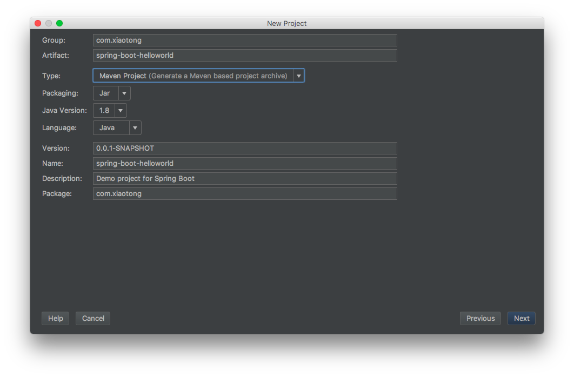The height and width of the screenshot is (377, 574).
Task: Open the Language dropdown showing Java
Action: pyautogui.click(x=117, y=128)
